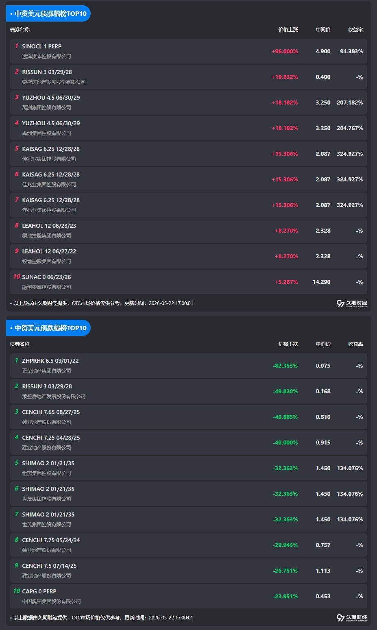Click 中间价 header in the 涨幅榜 table
Viewport: 377px width, 630px height.
323,30
